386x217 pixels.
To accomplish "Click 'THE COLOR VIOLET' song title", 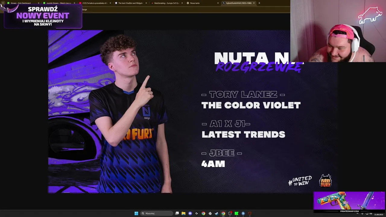I will coord(251,105).
